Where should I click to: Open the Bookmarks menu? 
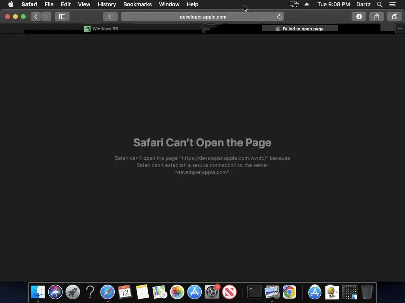tap(137, 4)
